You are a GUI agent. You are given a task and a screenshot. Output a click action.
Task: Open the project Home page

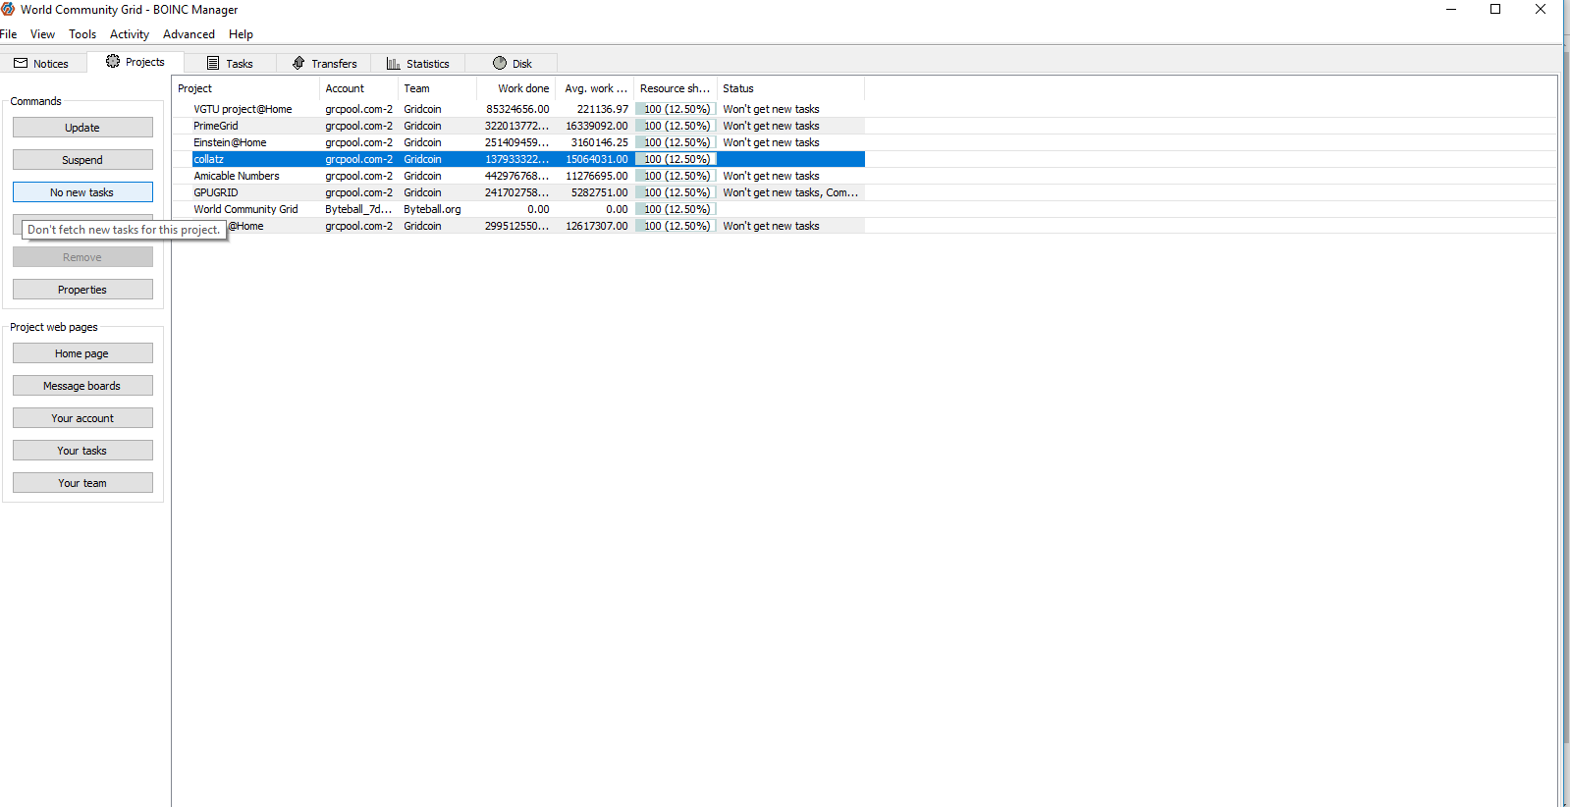pyautogui.click(x=82, y=353)
